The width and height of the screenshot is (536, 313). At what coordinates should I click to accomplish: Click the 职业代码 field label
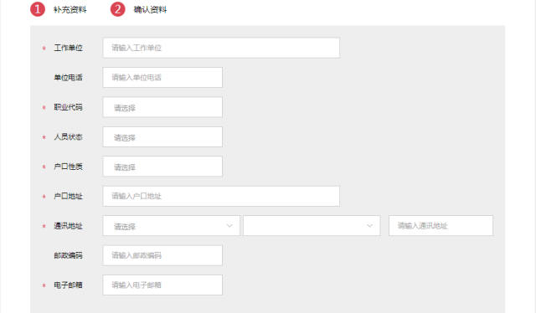[68, 107]
